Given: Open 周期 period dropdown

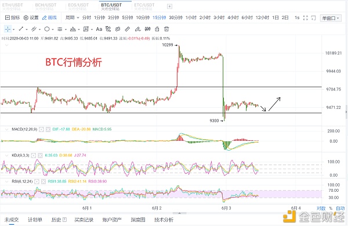Looking at the screenshot, I should pos(72,18).
